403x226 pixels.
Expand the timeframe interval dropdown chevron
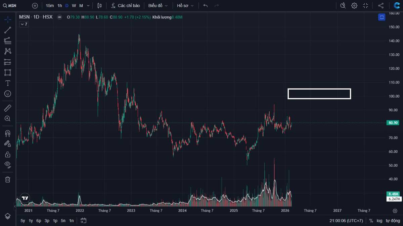(88, 6)
